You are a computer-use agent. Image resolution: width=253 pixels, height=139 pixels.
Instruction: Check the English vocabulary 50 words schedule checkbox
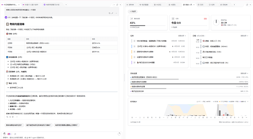pyautogui.click(x=203, y=63)
